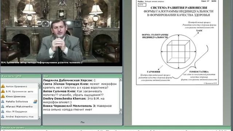Select participant Natalia Soloviova

tap(19, 102)
